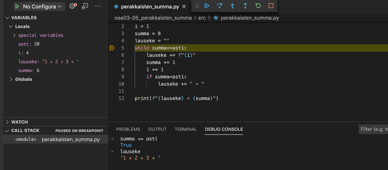Click the Step Into arrow icon
This screenshot has width=388, height=170.
tap(232, 6)
